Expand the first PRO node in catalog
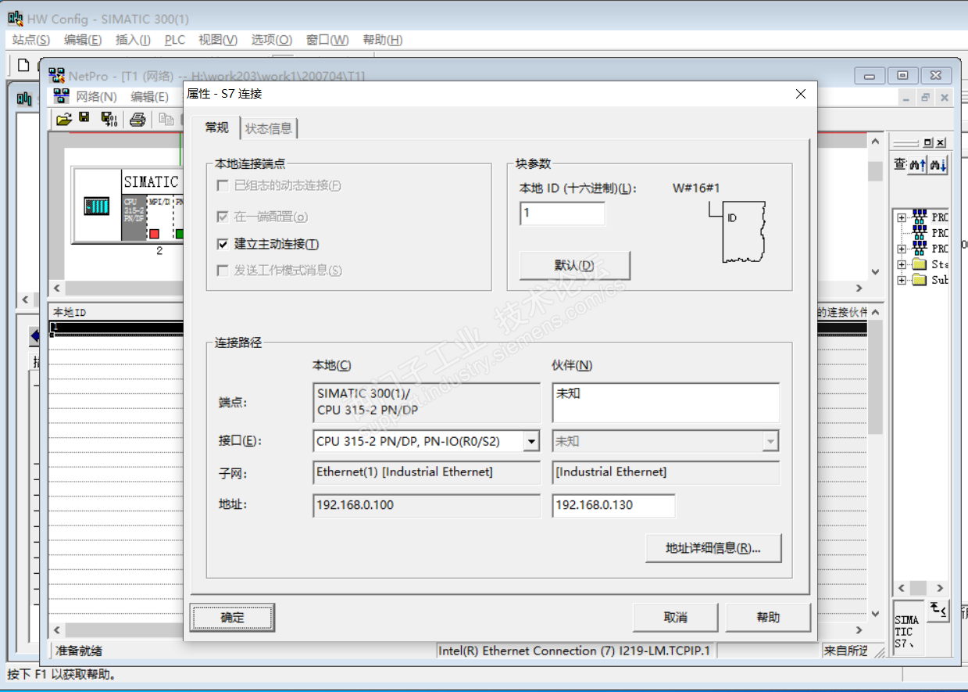This screenshot has height=692, width=968. click(x=902, y=217)
